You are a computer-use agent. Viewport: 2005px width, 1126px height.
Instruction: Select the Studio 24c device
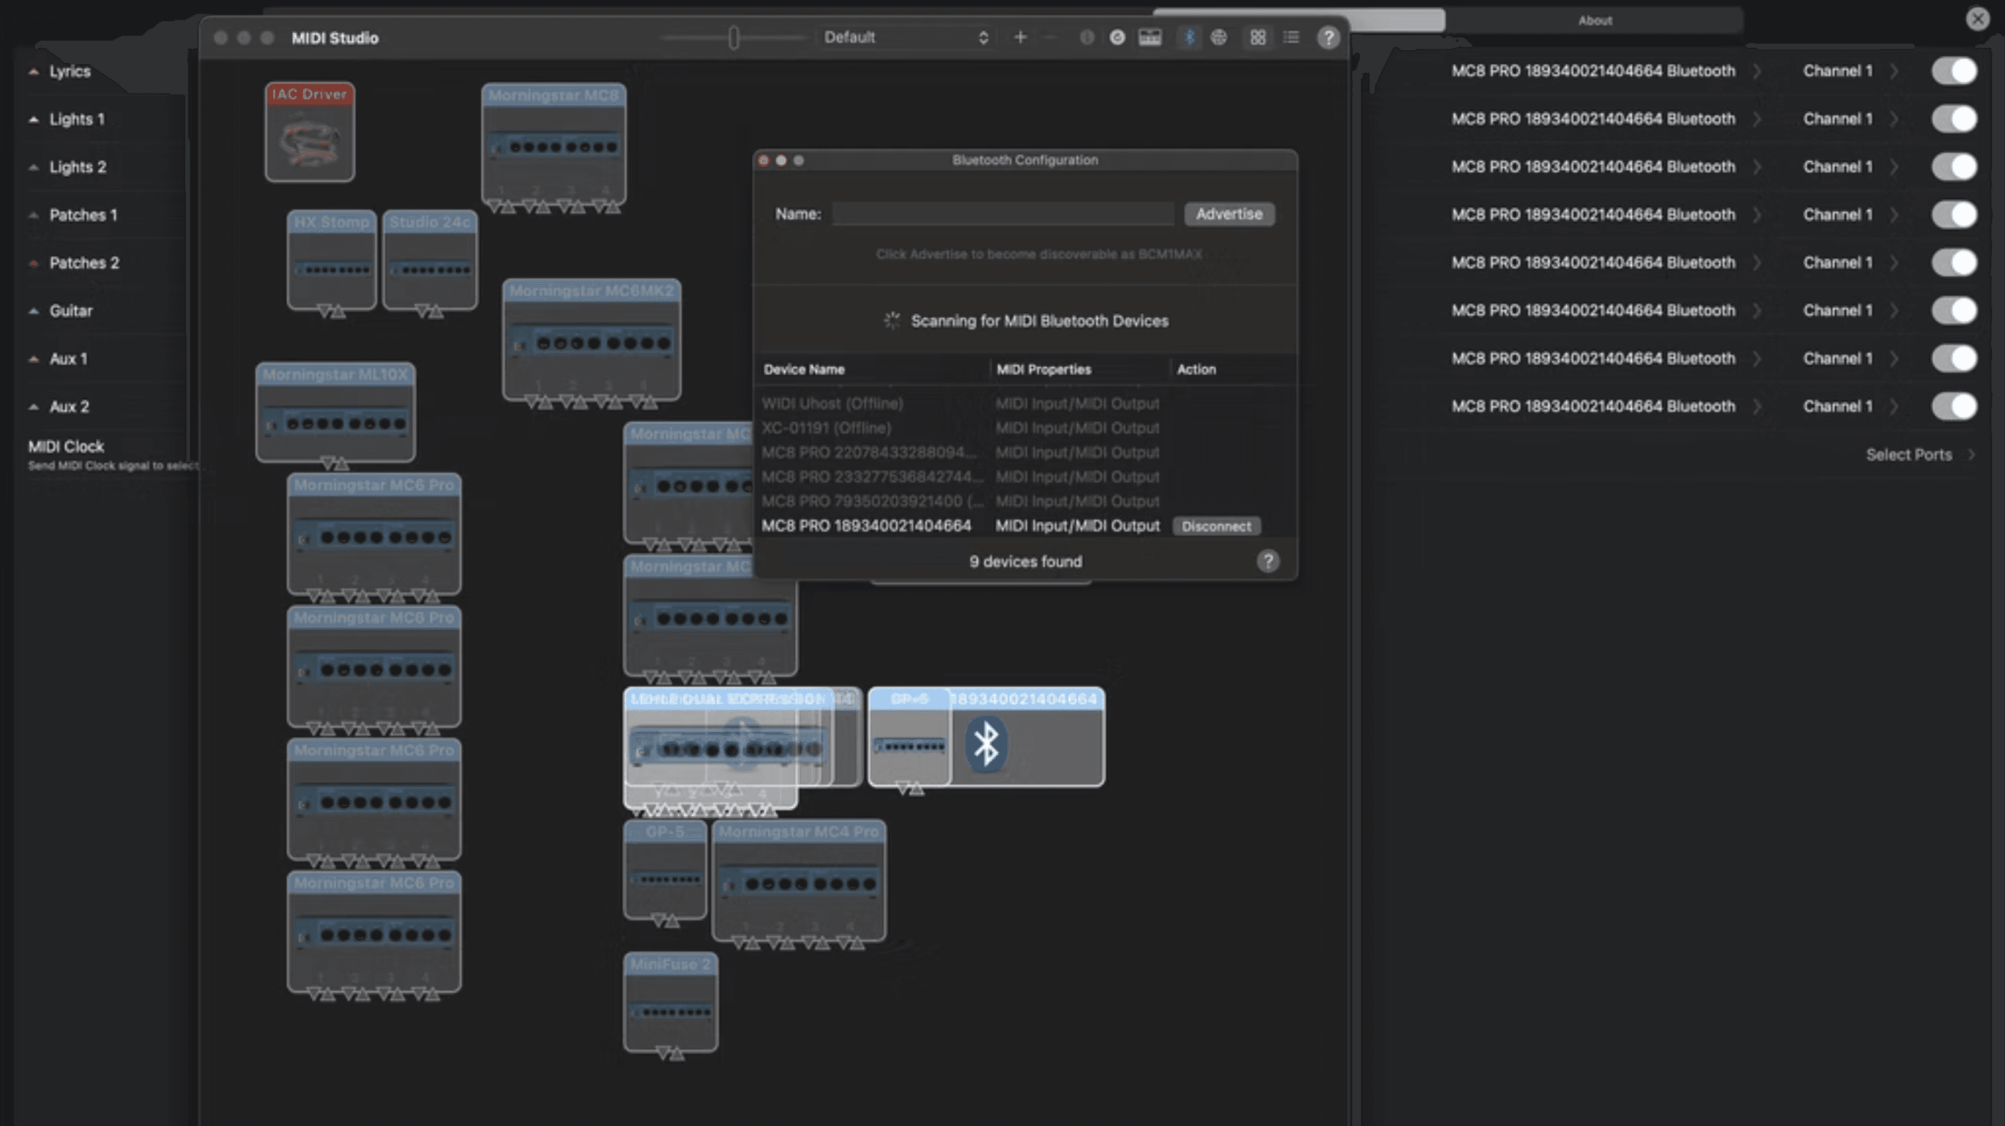coord(430,260)
